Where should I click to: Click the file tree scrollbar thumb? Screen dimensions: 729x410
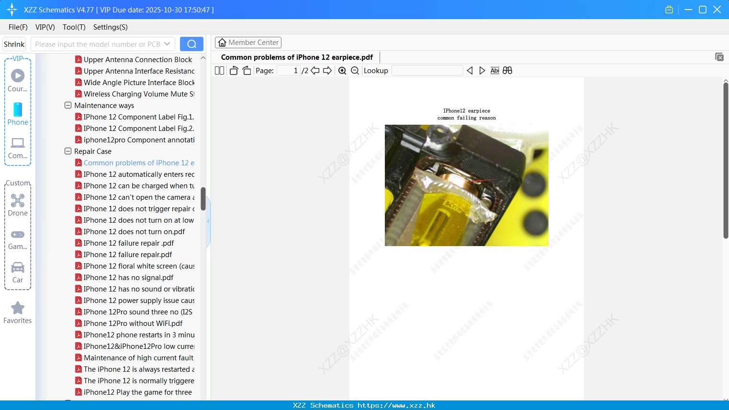203,198
